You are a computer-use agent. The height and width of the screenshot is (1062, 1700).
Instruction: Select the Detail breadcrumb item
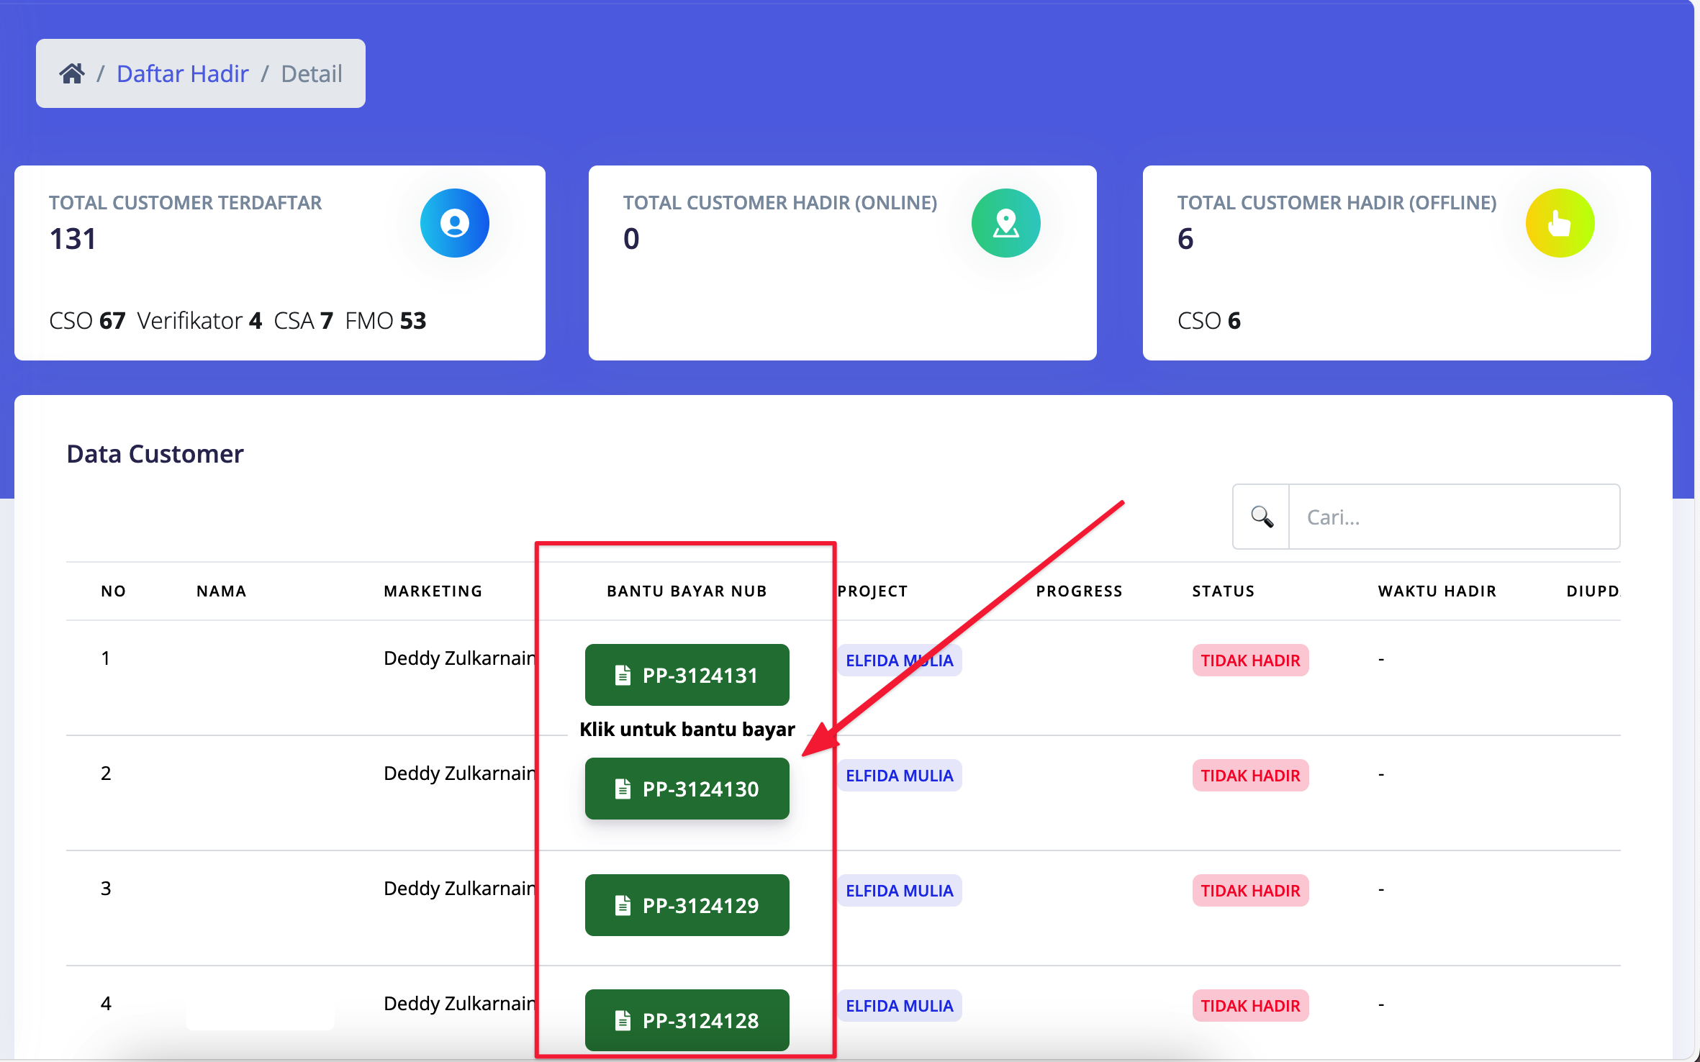click(311, 73)
